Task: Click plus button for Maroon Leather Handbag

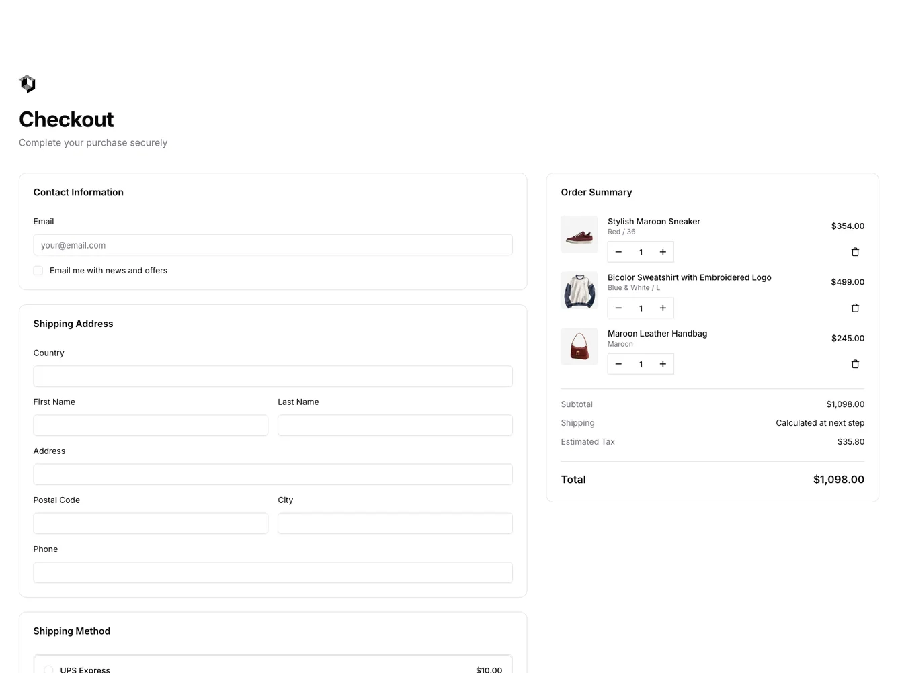Action: pos(663,364)
